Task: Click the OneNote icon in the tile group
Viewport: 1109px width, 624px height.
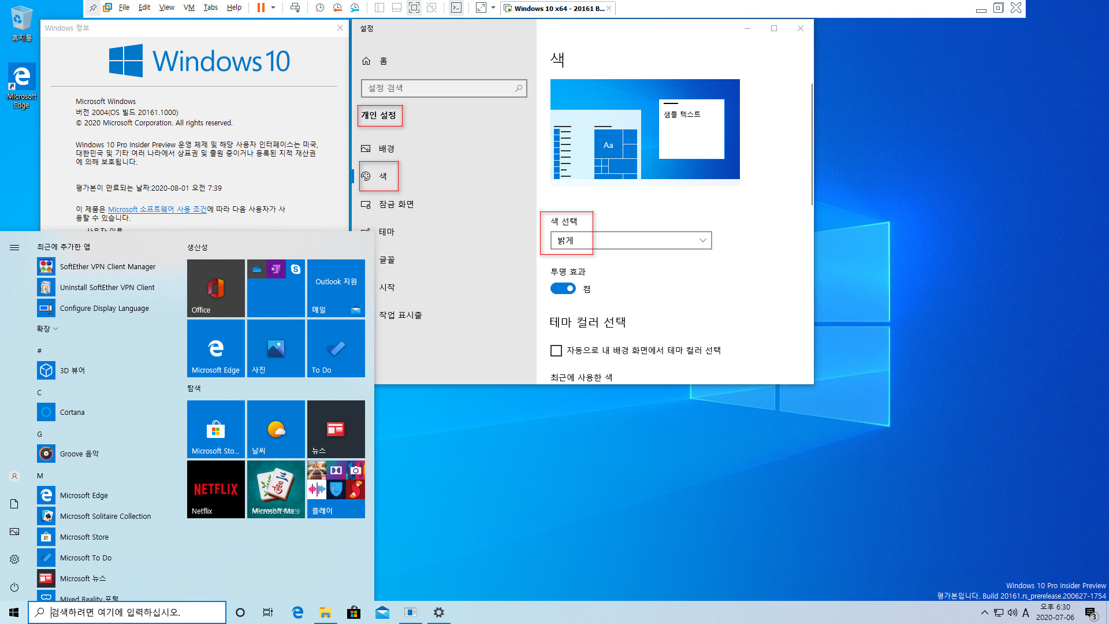Action: (x=276, y=269)
